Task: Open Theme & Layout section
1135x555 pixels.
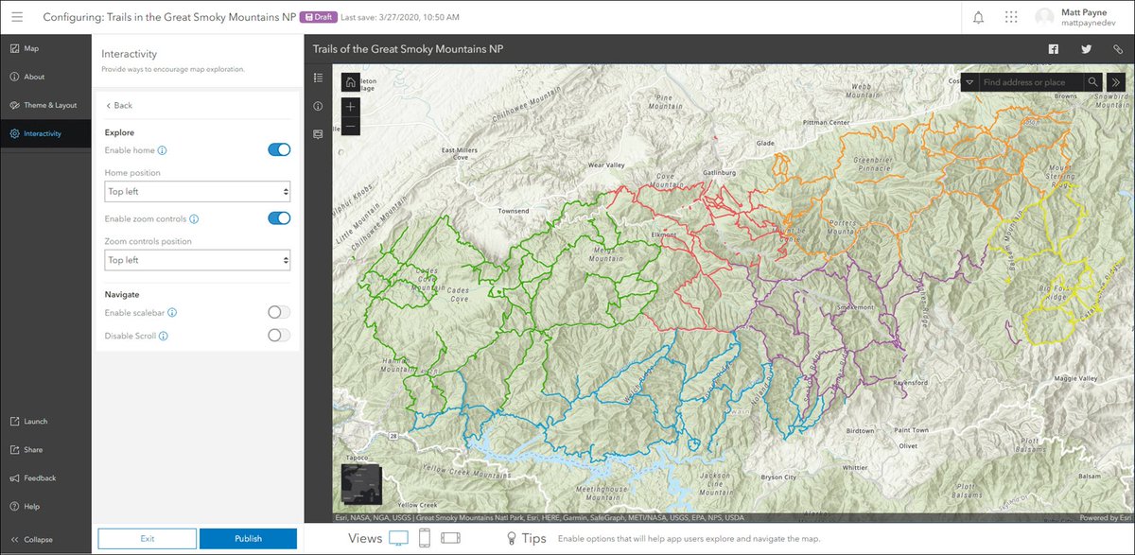Action: click(45, 105)
